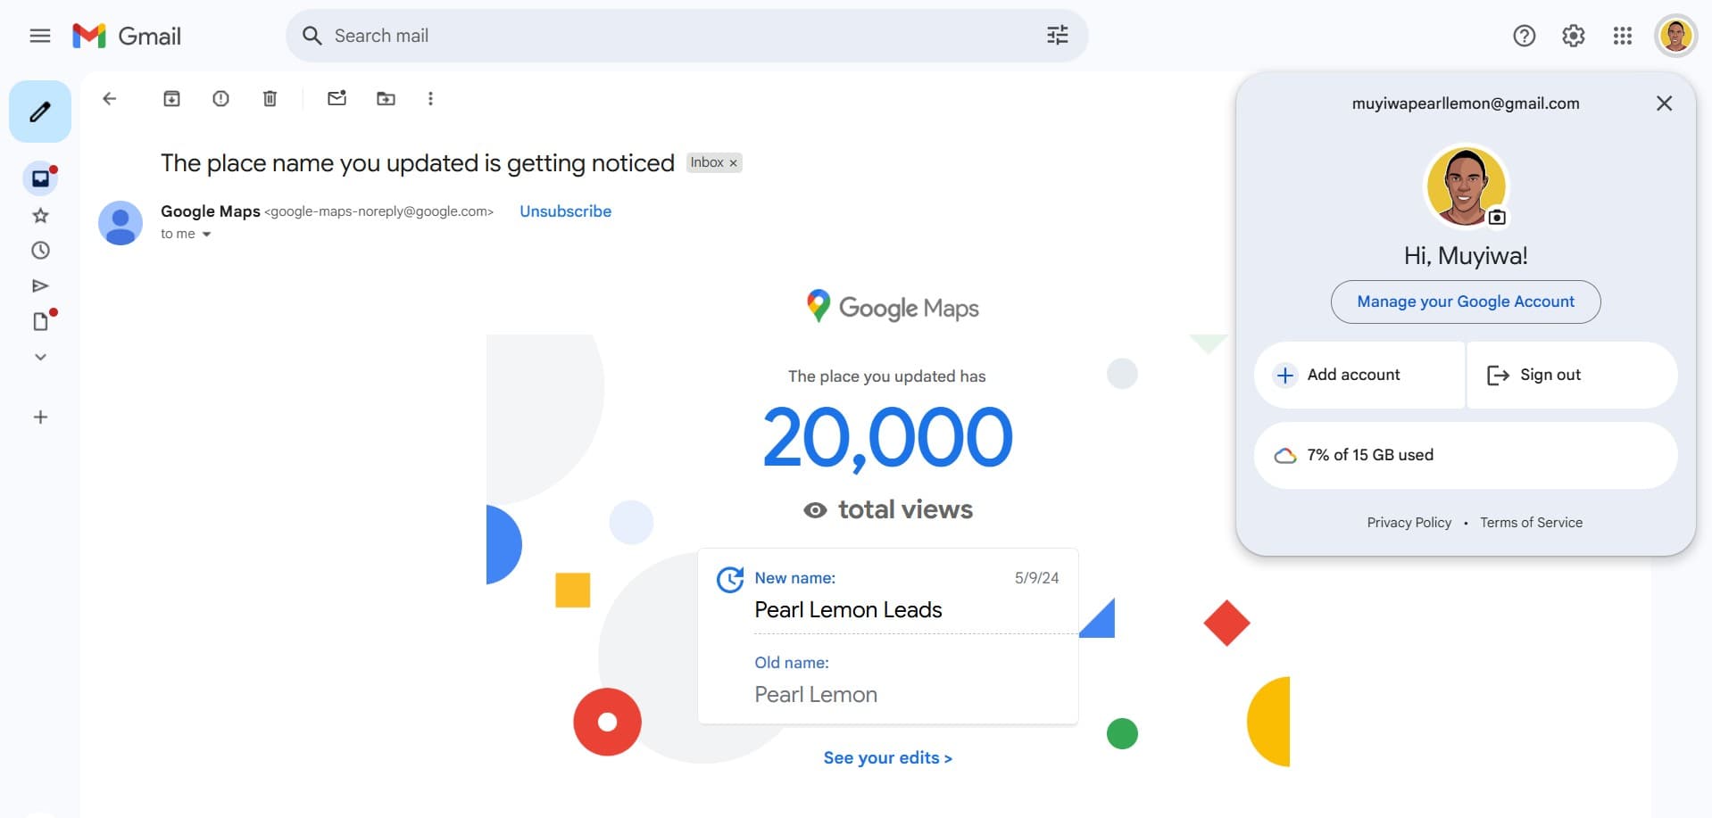Click the email subject line heading
Image resolution: width=1712 pixels, height=818 pixels.
[x=417, y=163]
